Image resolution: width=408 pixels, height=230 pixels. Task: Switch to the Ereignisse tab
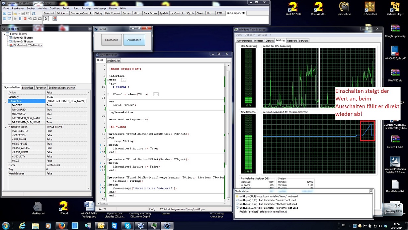pyautogui.click(x=28, y=88)
